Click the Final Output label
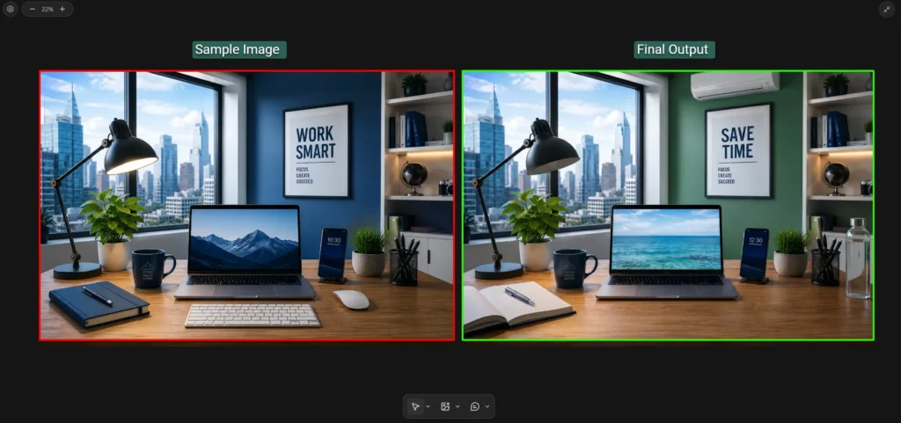Viewport: 901px width, 423px height. pos(675,49)
